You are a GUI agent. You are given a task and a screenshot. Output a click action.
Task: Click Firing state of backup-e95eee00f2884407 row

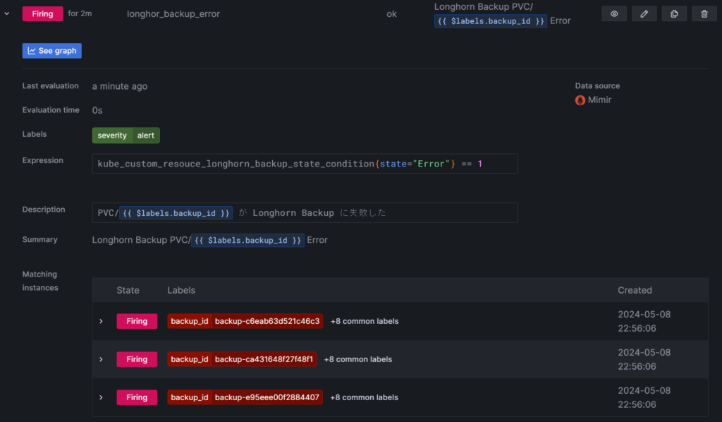(x=137, y=397)
